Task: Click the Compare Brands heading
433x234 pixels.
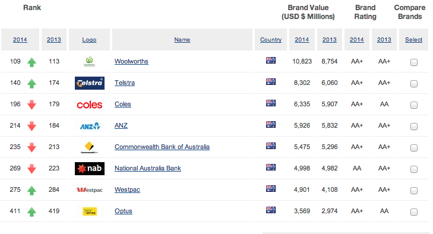Action: point(410,12)
